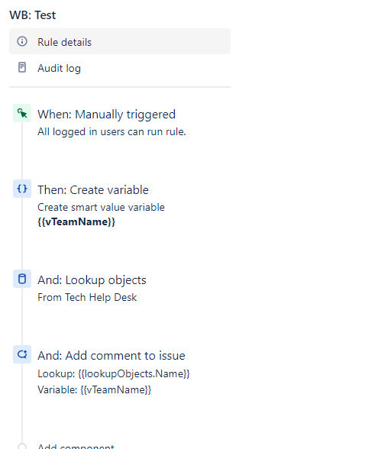
Task: Click 'Create smart value variable' text
Action: [x=101, y=207]
